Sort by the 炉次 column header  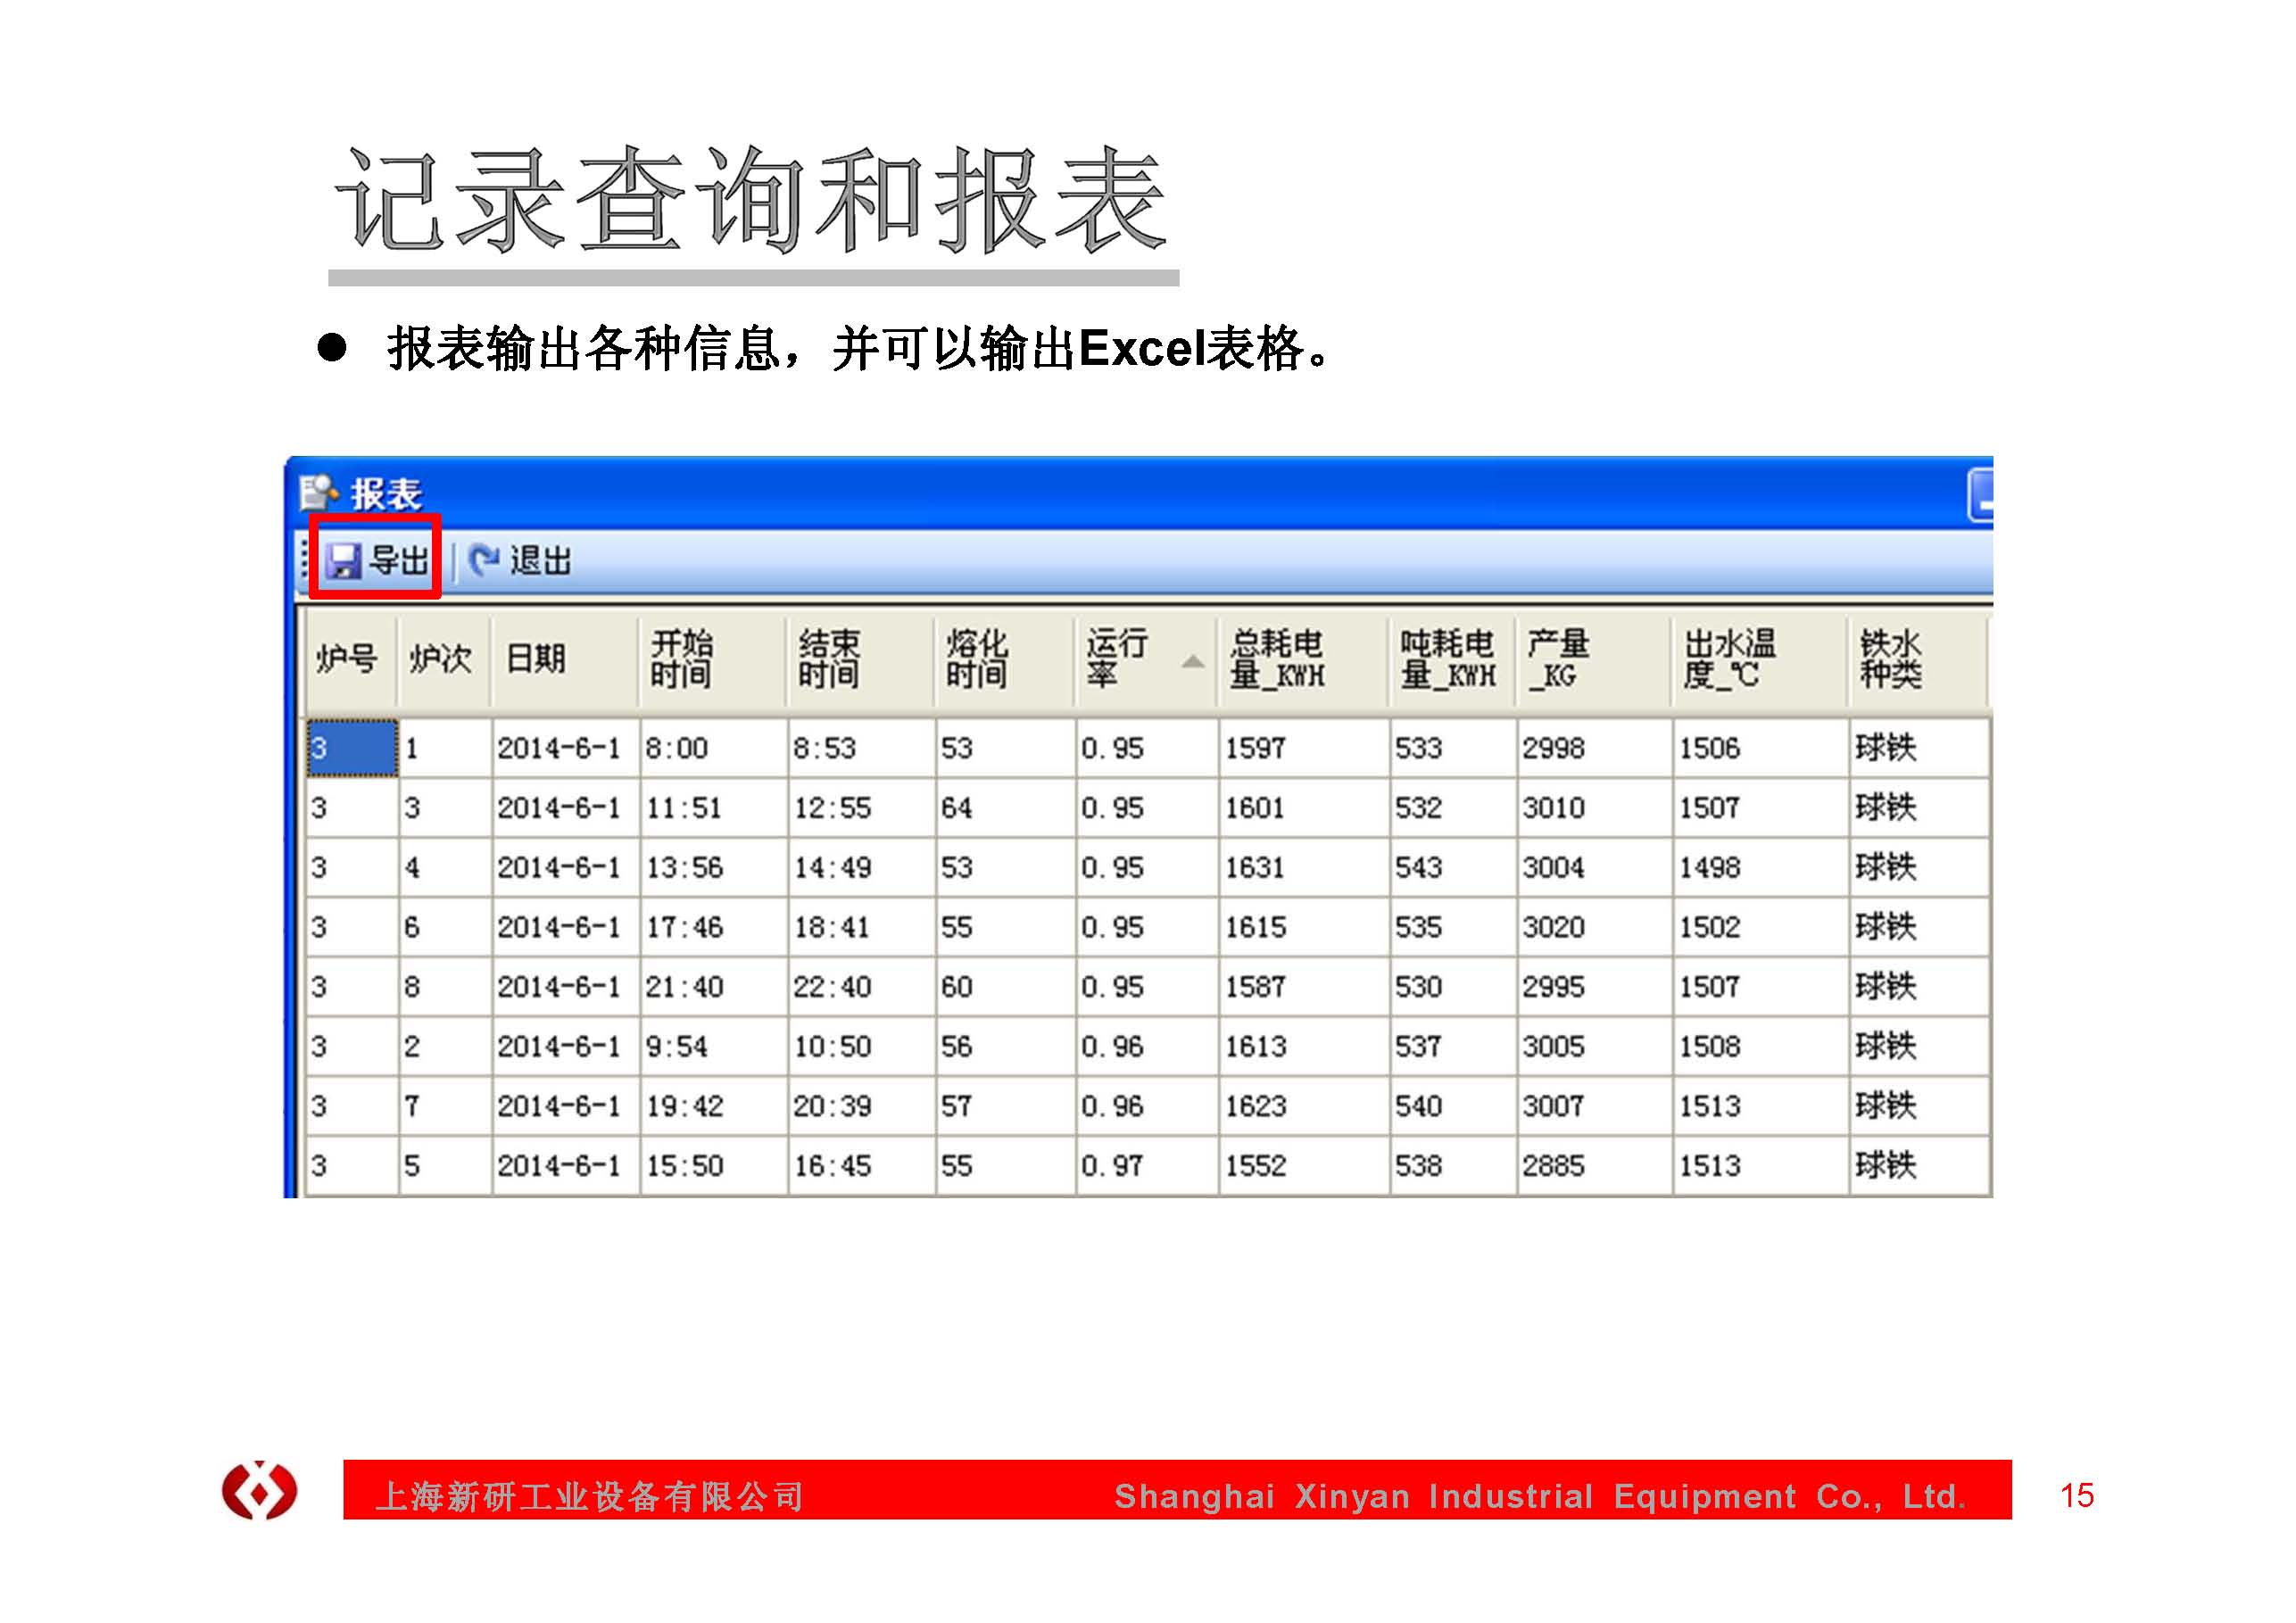coord(444,660)
